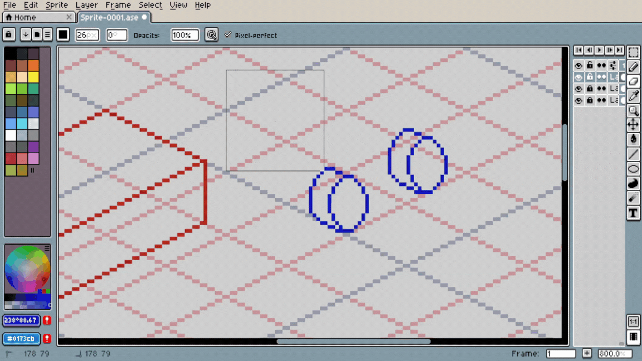Click the black ink color box in context bar
This screenshot has width=642, height=361.
click(x=63, y=35)
